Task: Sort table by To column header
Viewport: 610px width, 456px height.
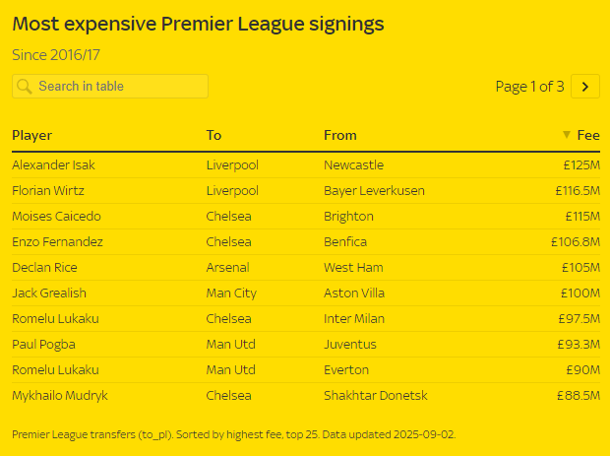Action: pyautogui.click(x=214, y=135)
